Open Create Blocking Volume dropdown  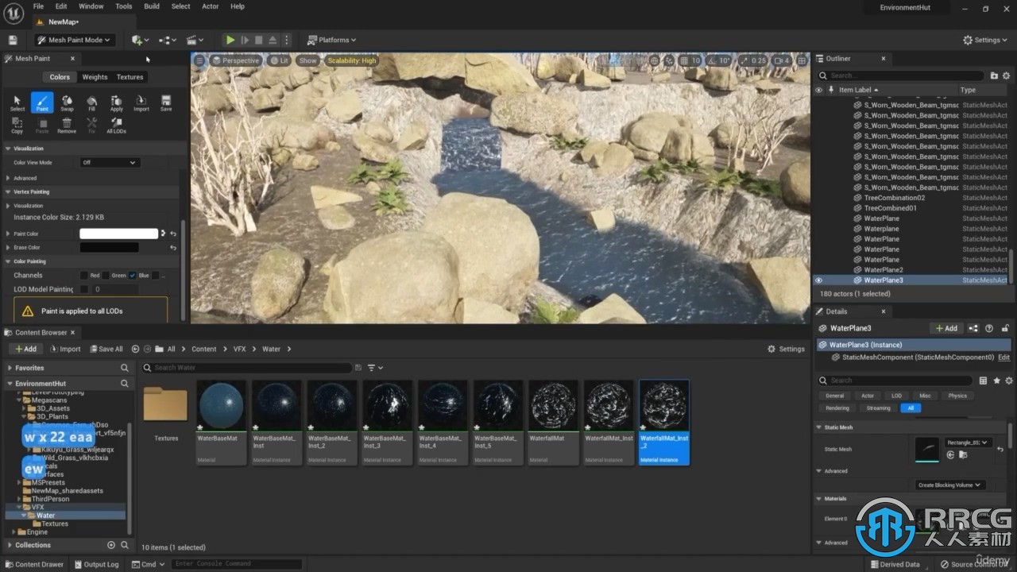coord(950,485)
